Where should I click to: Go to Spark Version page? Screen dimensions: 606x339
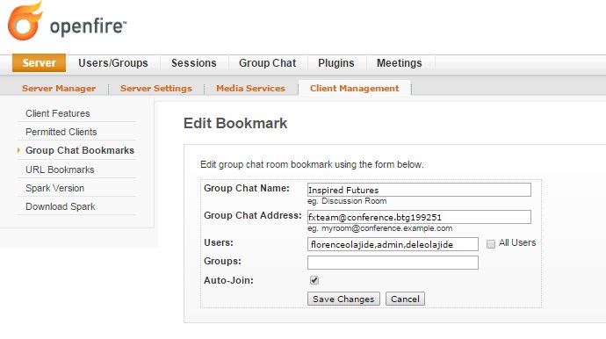tap(54, 188)
